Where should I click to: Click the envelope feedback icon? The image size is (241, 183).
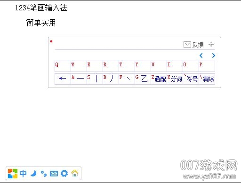pos(187,45)
